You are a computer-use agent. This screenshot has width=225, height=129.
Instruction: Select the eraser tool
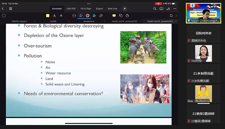click(x=101, y=16)
